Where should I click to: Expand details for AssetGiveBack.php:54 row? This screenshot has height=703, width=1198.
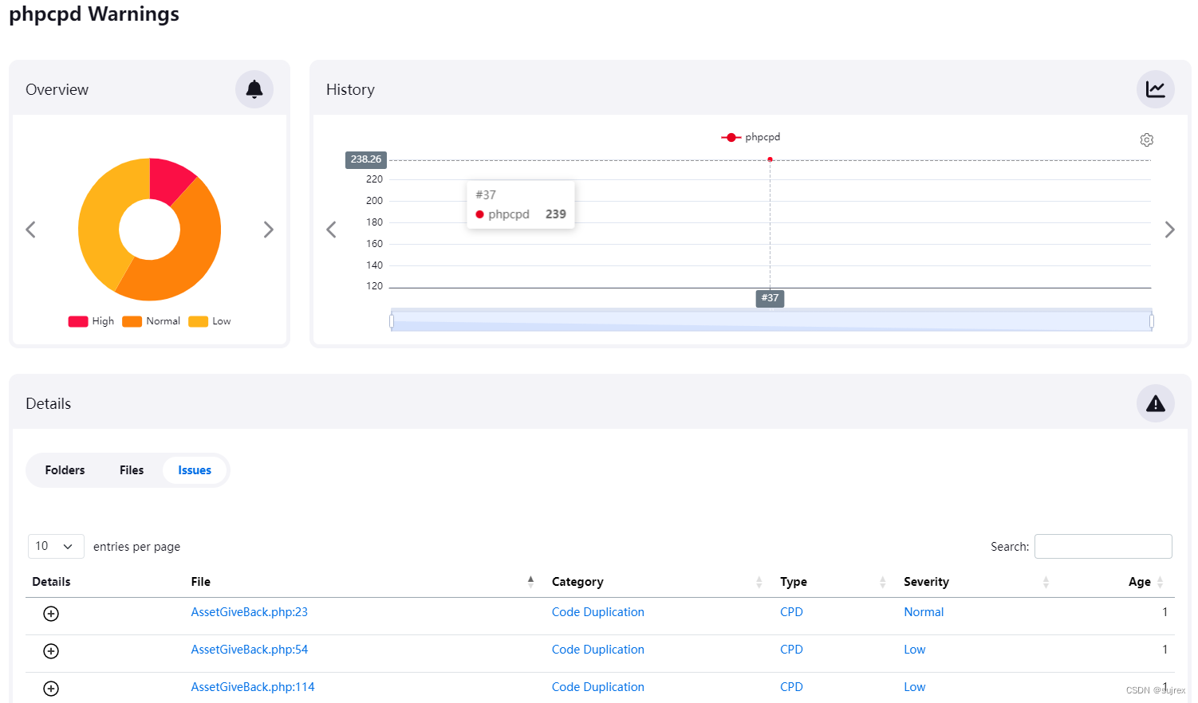51,651
